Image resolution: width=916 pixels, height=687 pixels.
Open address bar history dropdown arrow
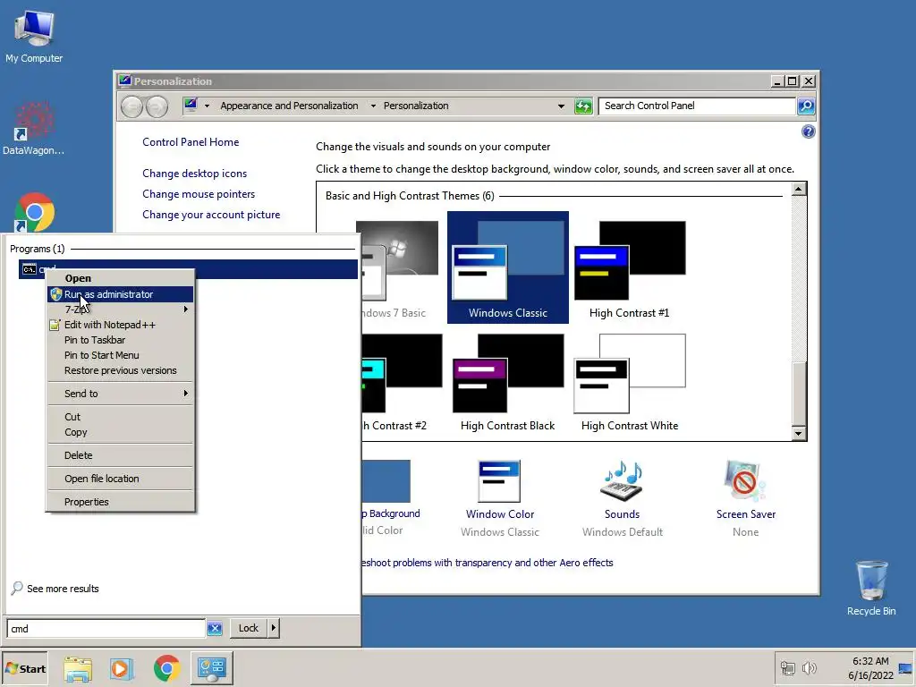(561, 106)
